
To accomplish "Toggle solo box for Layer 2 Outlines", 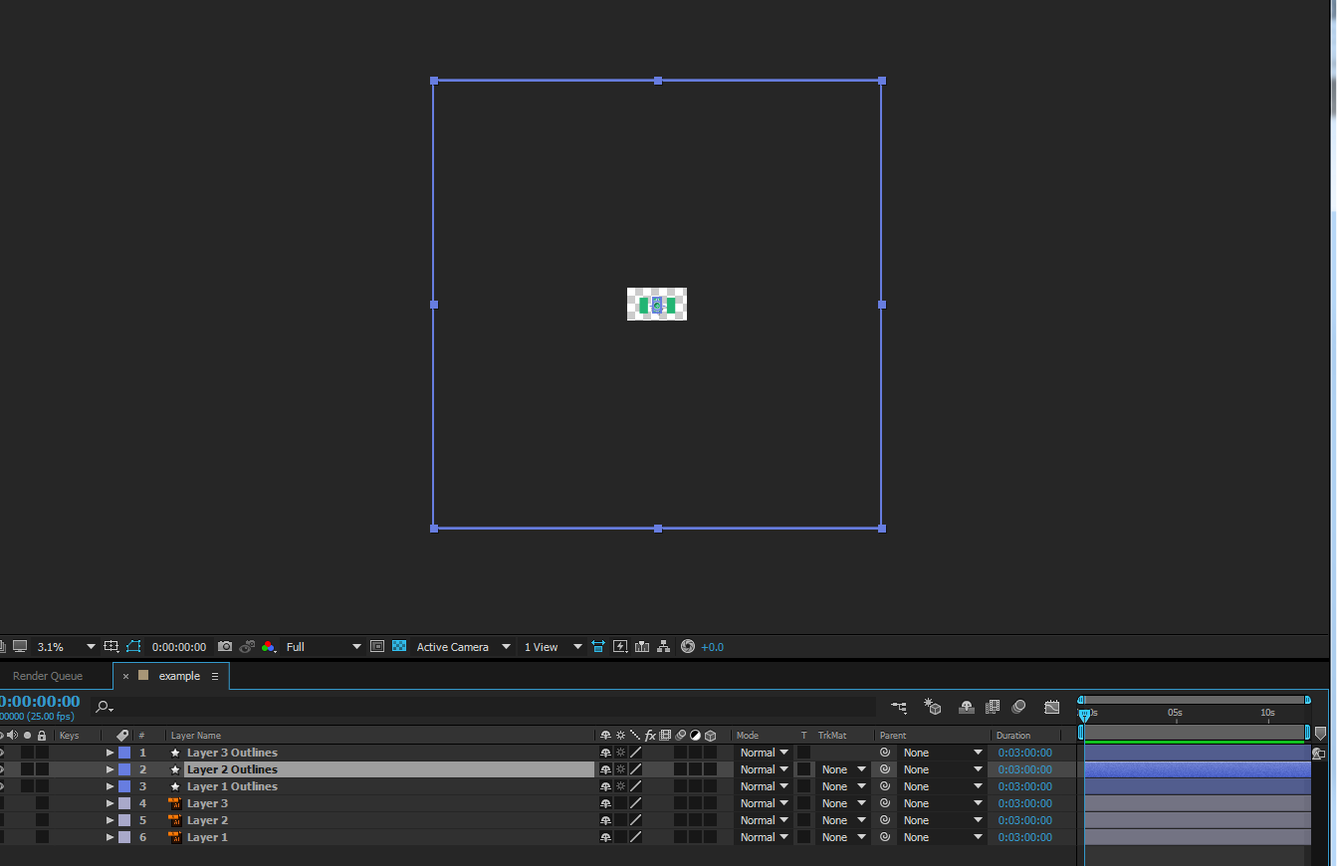I will 28,769.
